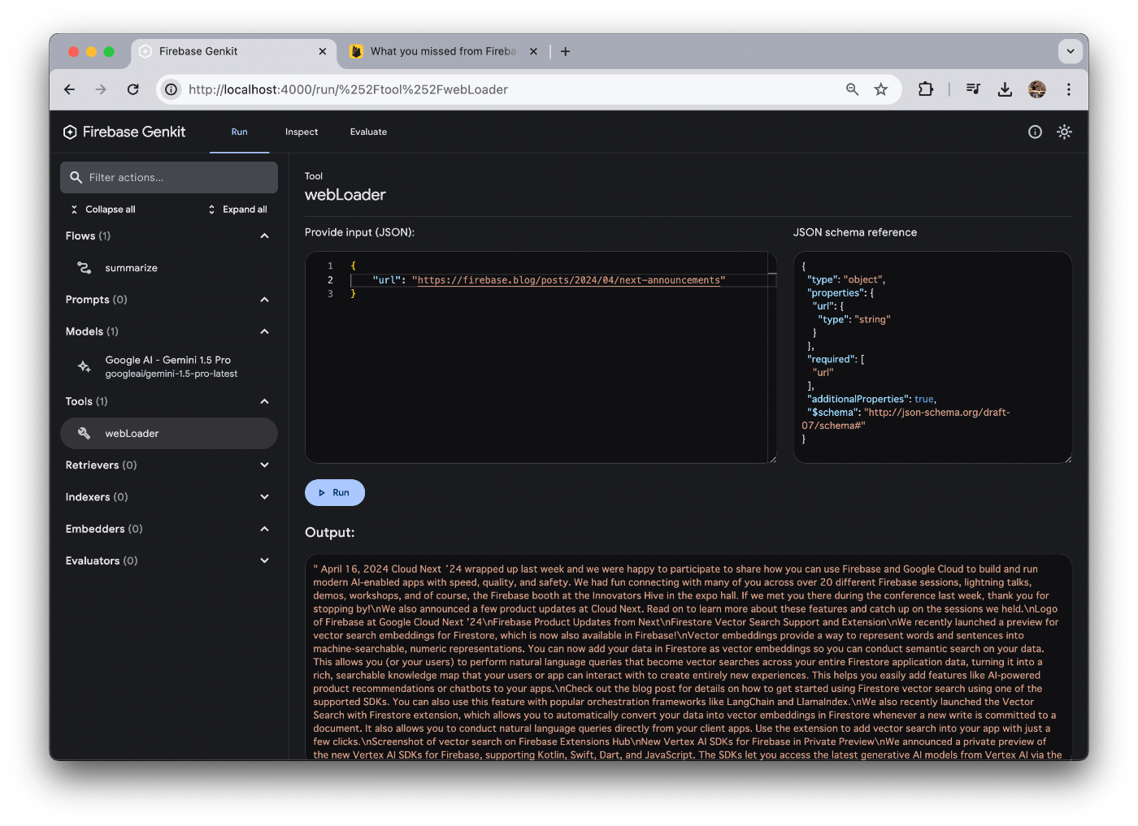This screenshot has height=826, width=1138.
Task: Click the Filter actions input field
Action: (x=169, y=177)
